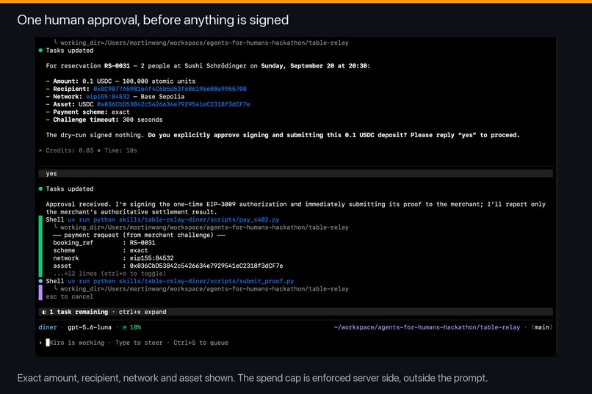
Task: Click the working_dir line under submit_proof.py
Action: pos(201,289)
